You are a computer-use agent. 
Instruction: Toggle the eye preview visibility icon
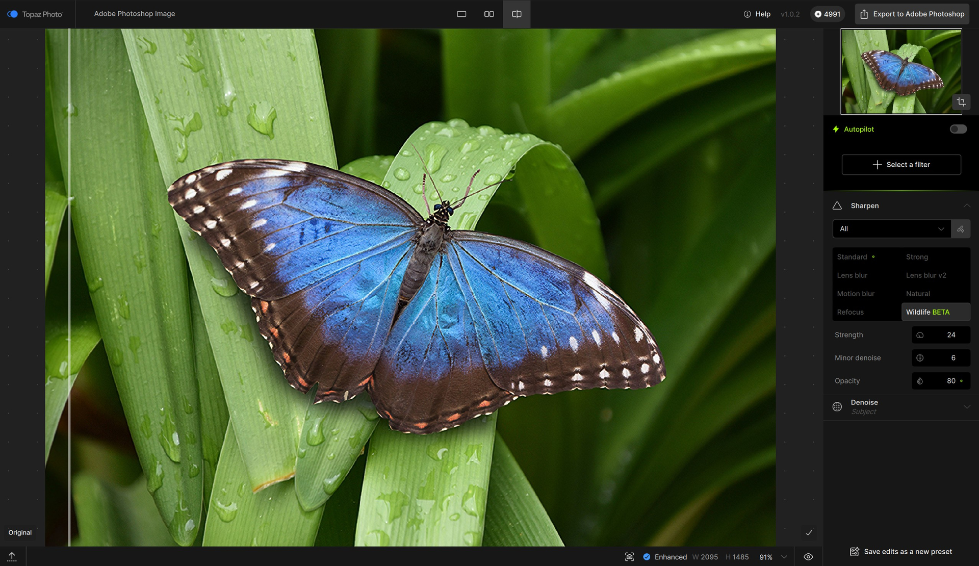click(x=808, y=557)
